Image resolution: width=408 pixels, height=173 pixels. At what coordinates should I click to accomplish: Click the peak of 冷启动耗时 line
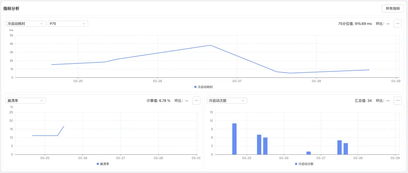(210, 45)
